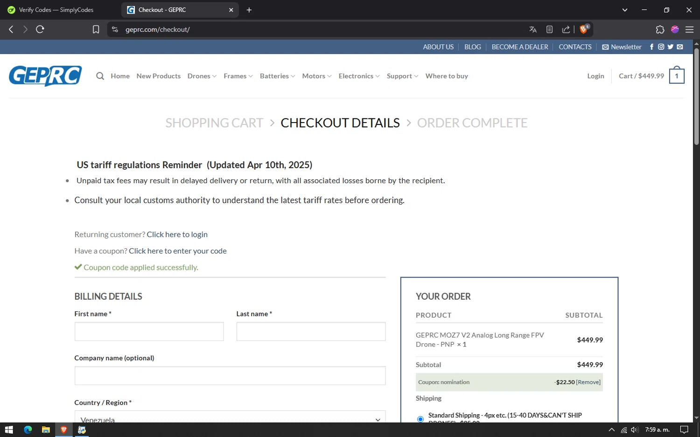Click the Newsletter link
The image size is (700, 437).
pyautogui.click(x=622, y=47)
